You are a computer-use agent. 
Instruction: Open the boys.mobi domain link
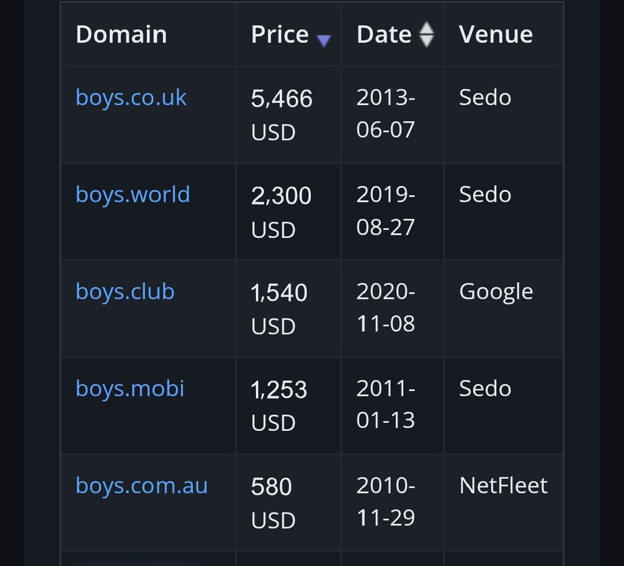point(130,389)
